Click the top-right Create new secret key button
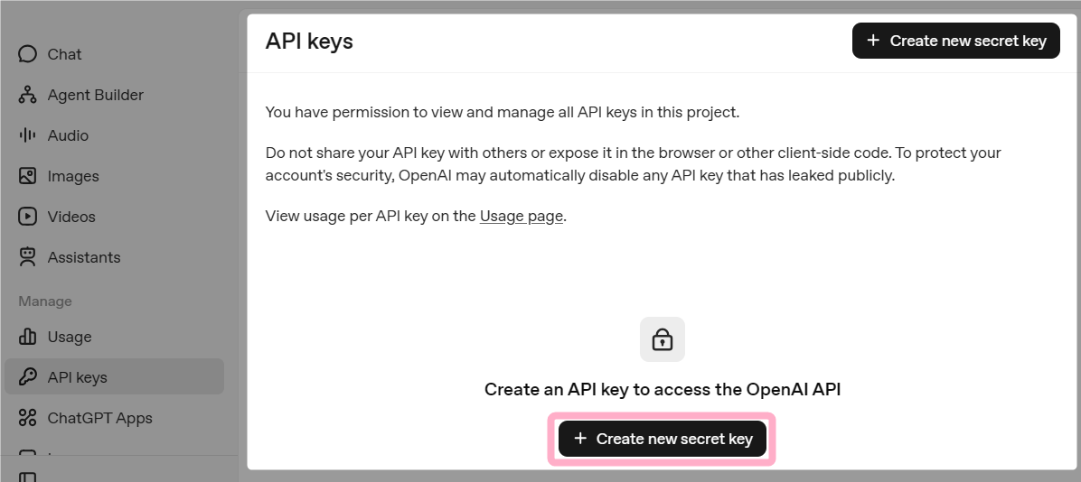Image resolution: width=1081 pixels, height=482 pixels. click(955, 41)
